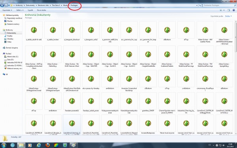
Task: Go back with the Back arrow button
Action: click(2, 5)
